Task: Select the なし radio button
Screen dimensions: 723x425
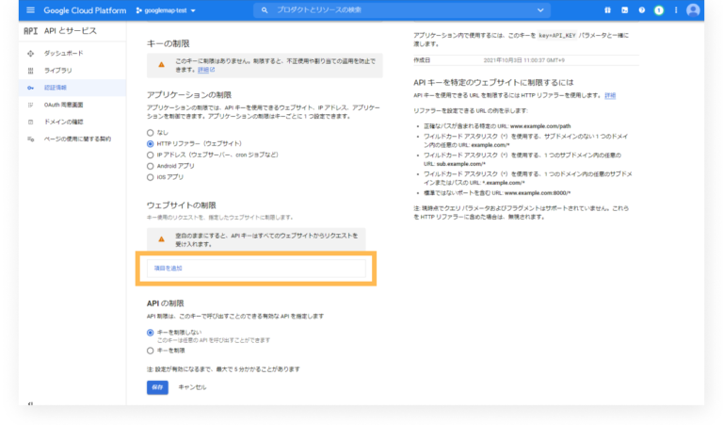Action: pyautogui.click(x=151, y=133)
